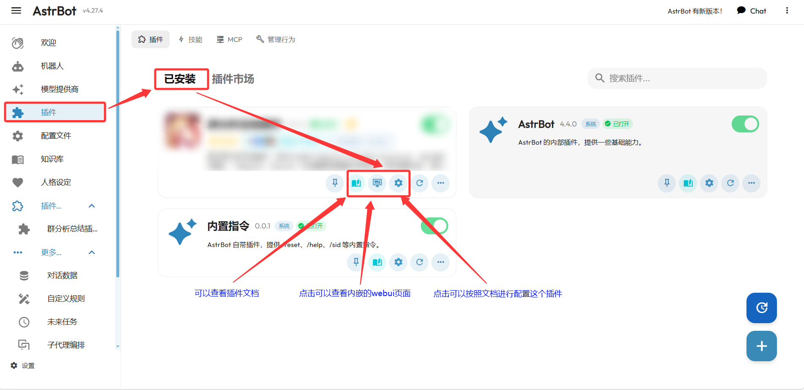
Task: Click the plus install plugin button
Action: click(x=762, y=346)
